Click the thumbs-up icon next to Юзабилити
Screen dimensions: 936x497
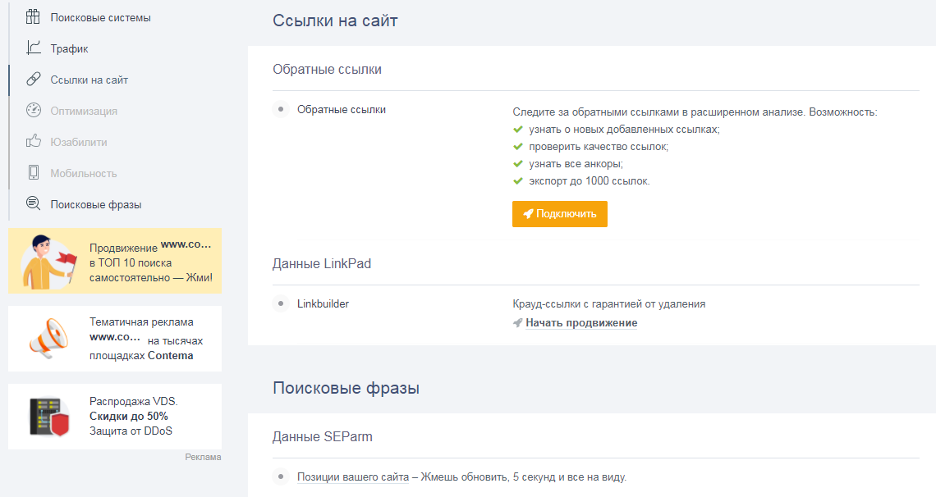[33, 142]
